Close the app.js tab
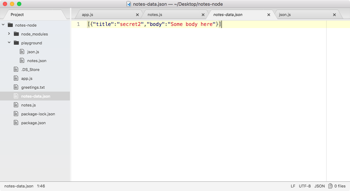Screen dimensions: 350x191 click(137, 15)
